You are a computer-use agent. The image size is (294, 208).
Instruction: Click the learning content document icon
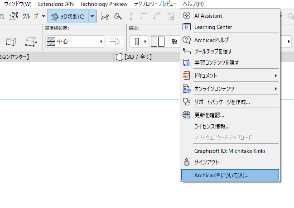[x=187, y=62]
